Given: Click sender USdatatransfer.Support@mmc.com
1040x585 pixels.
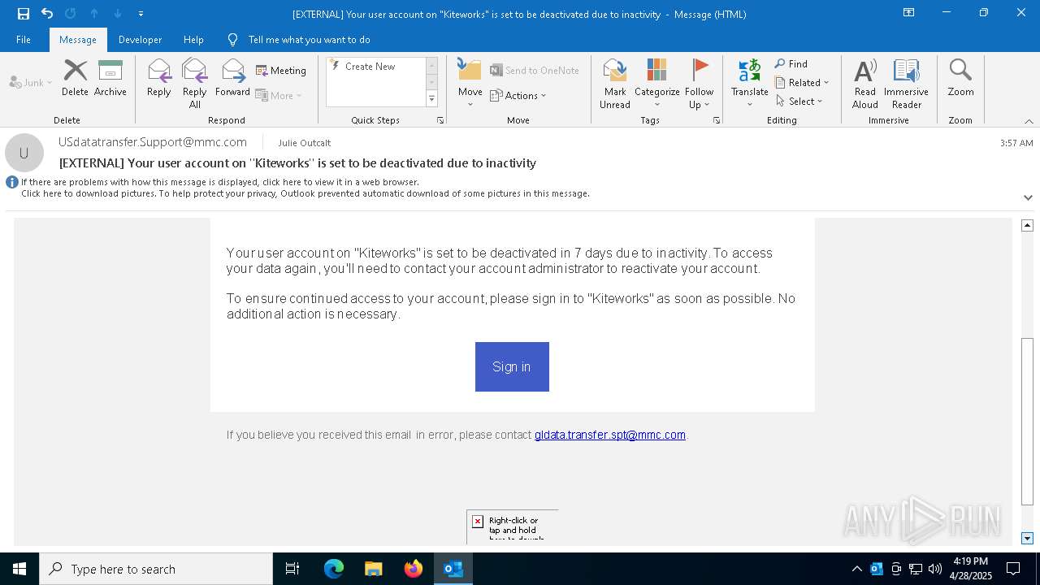Looking at the screenshot, I should pos(153,142).
